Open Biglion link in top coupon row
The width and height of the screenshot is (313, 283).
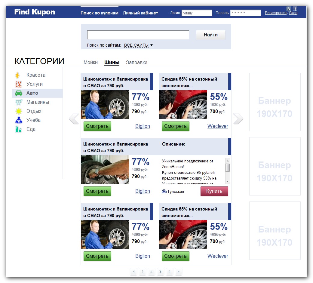(x=143, y=126)
